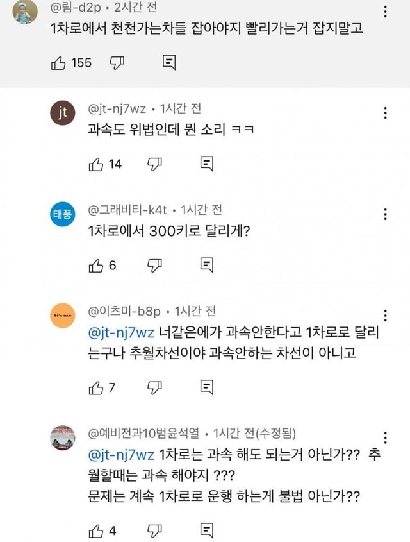Open the @jt-nj7wz mention in the @예비전과10범윤석열 reply

coord(120,455)
